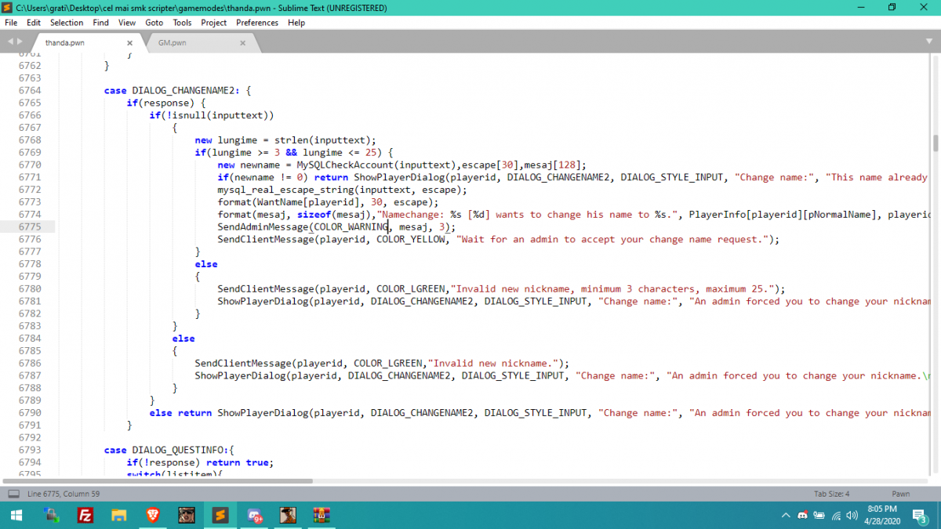The height and width of the screenshot is (529, 941).
Task: Click the Sublime Text taskbar icon
Action: coord(220,515)
